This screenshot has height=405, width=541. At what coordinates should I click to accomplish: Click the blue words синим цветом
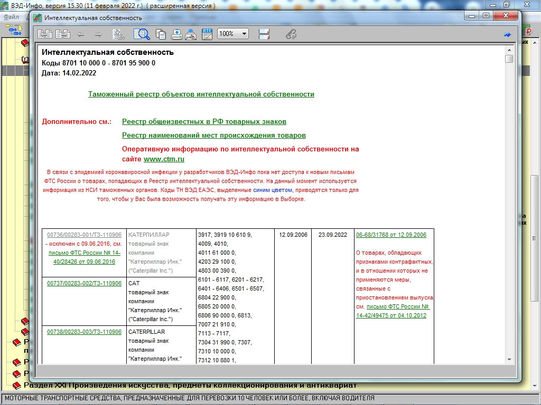[x=273, y=190]
